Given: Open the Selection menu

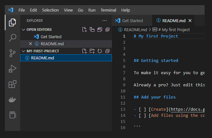Looking at the screenshot, I should pyautogui.click(x=50, y=10).
